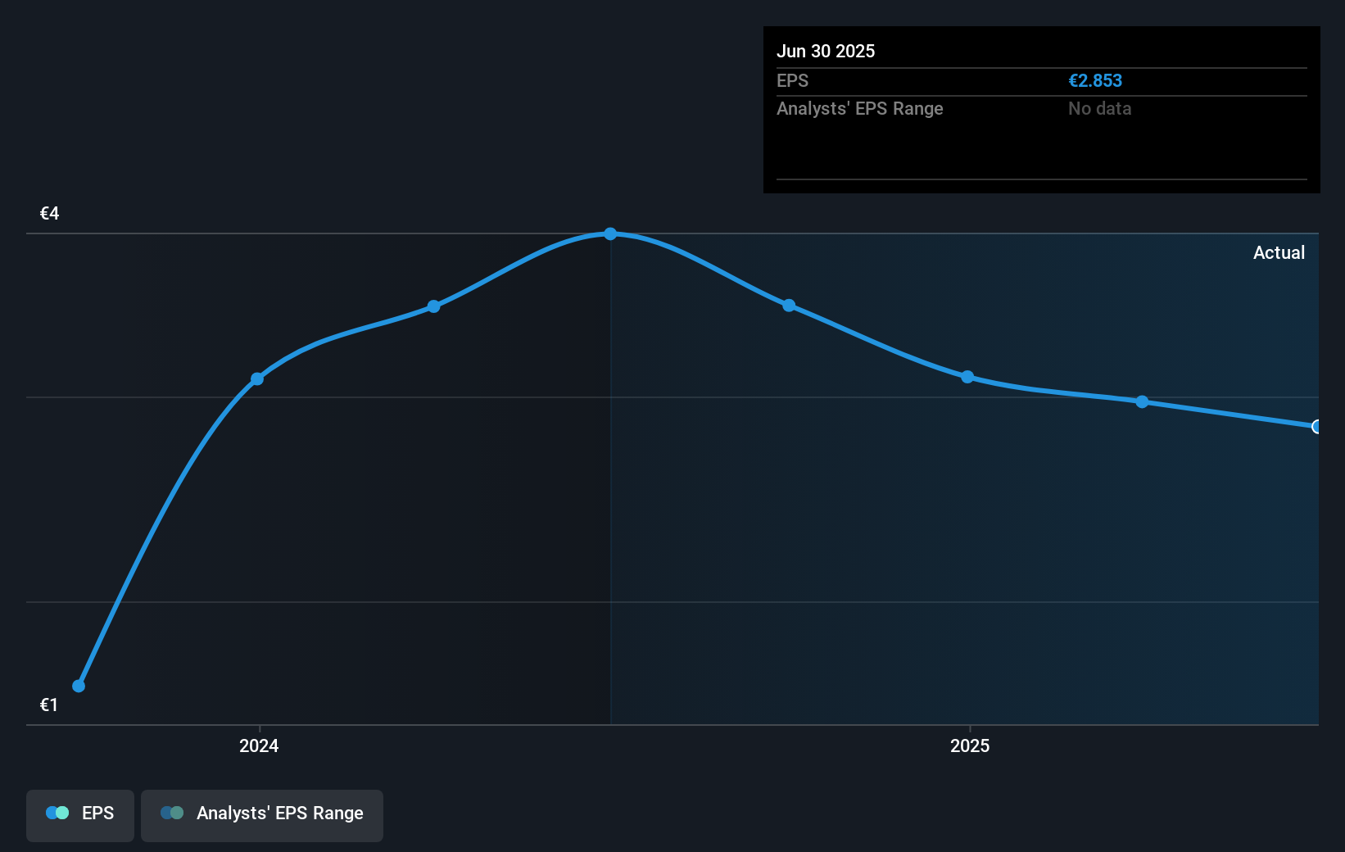Click the 2024 axis label
This screenshot has width=1345, height=852.
click(x=258, y=745)
